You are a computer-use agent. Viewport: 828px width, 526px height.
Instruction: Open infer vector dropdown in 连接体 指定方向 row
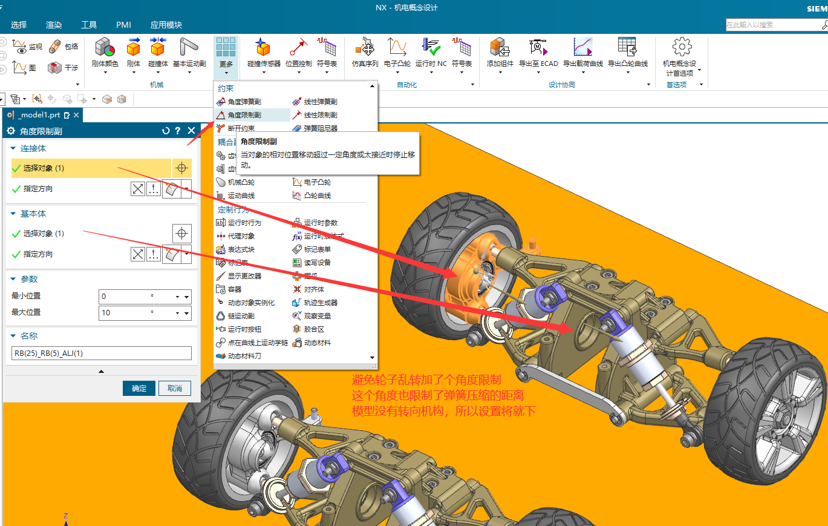click(x=187, y=189)
